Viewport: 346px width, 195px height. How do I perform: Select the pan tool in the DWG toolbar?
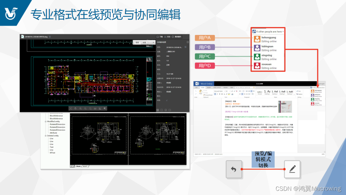tap(75, 108)
